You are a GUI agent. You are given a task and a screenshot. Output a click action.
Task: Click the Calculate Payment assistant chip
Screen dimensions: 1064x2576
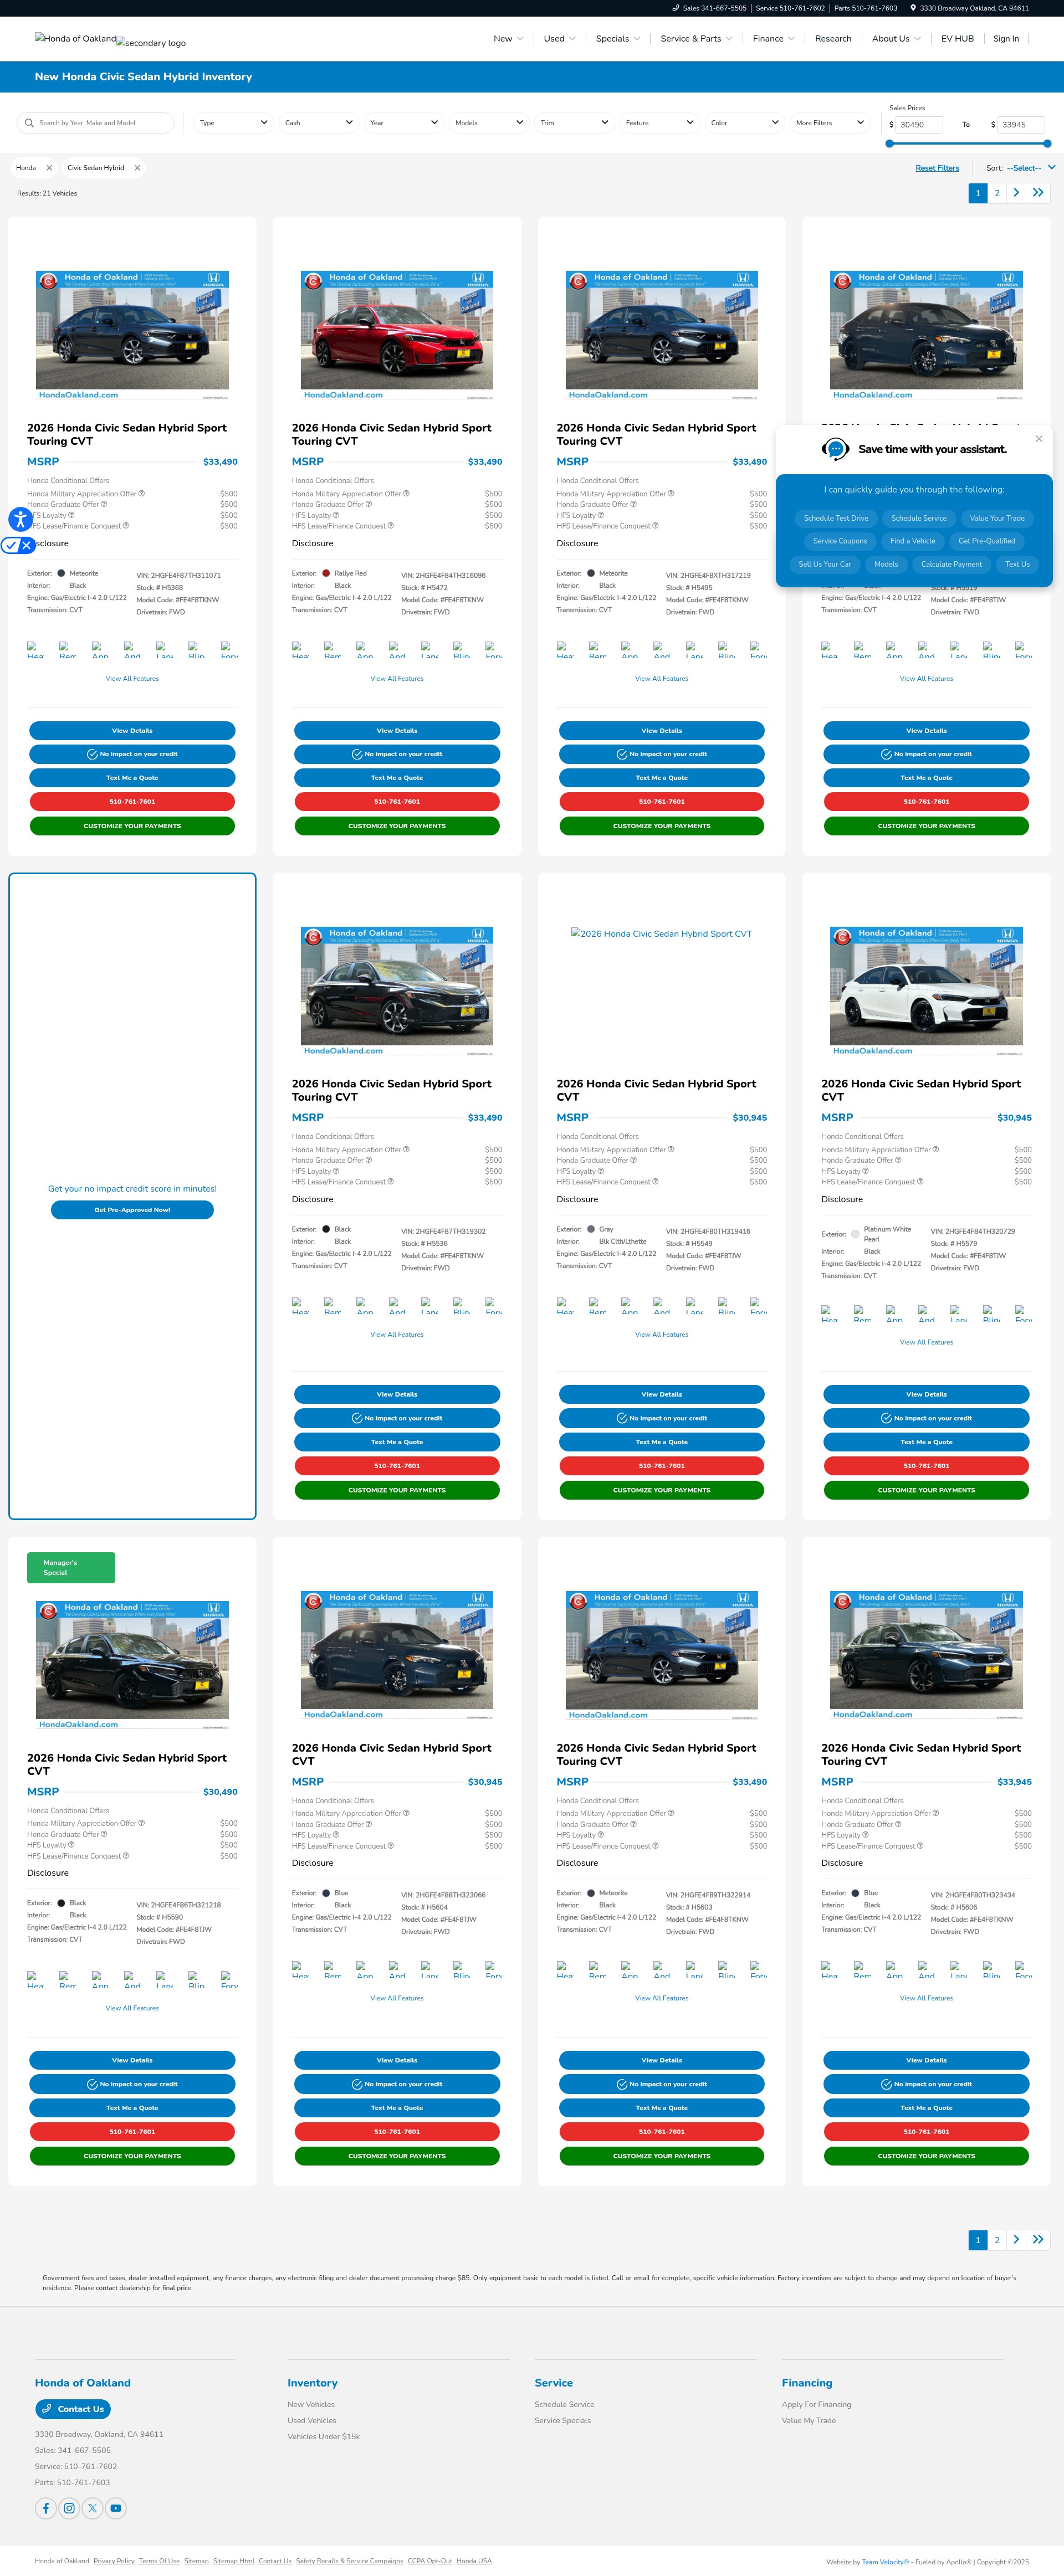tap(951, 564)
